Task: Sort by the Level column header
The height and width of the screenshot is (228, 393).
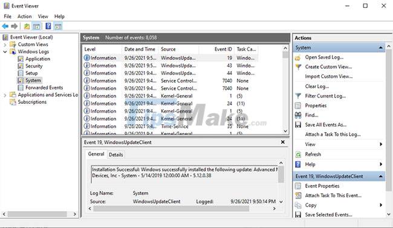Action: click(102, 49)
